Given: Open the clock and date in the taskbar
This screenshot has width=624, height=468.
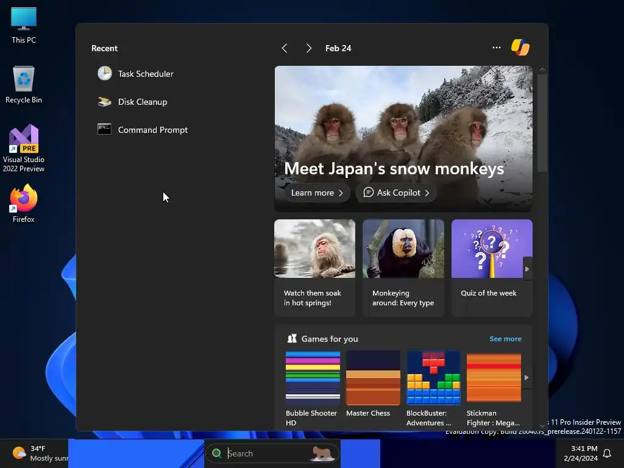Looking at the screenshot, I should pos(580,453).
